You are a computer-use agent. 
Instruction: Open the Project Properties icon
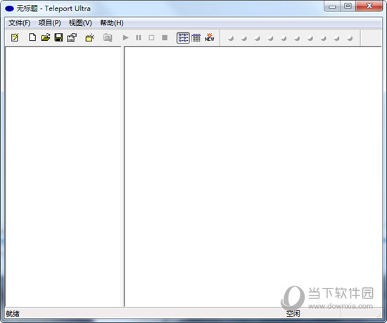point(72,38)
